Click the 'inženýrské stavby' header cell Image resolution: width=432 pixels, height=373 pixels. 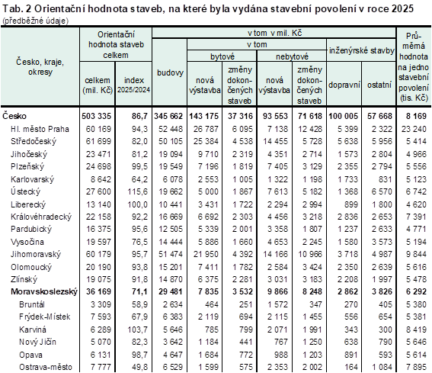tap(361, 51)
